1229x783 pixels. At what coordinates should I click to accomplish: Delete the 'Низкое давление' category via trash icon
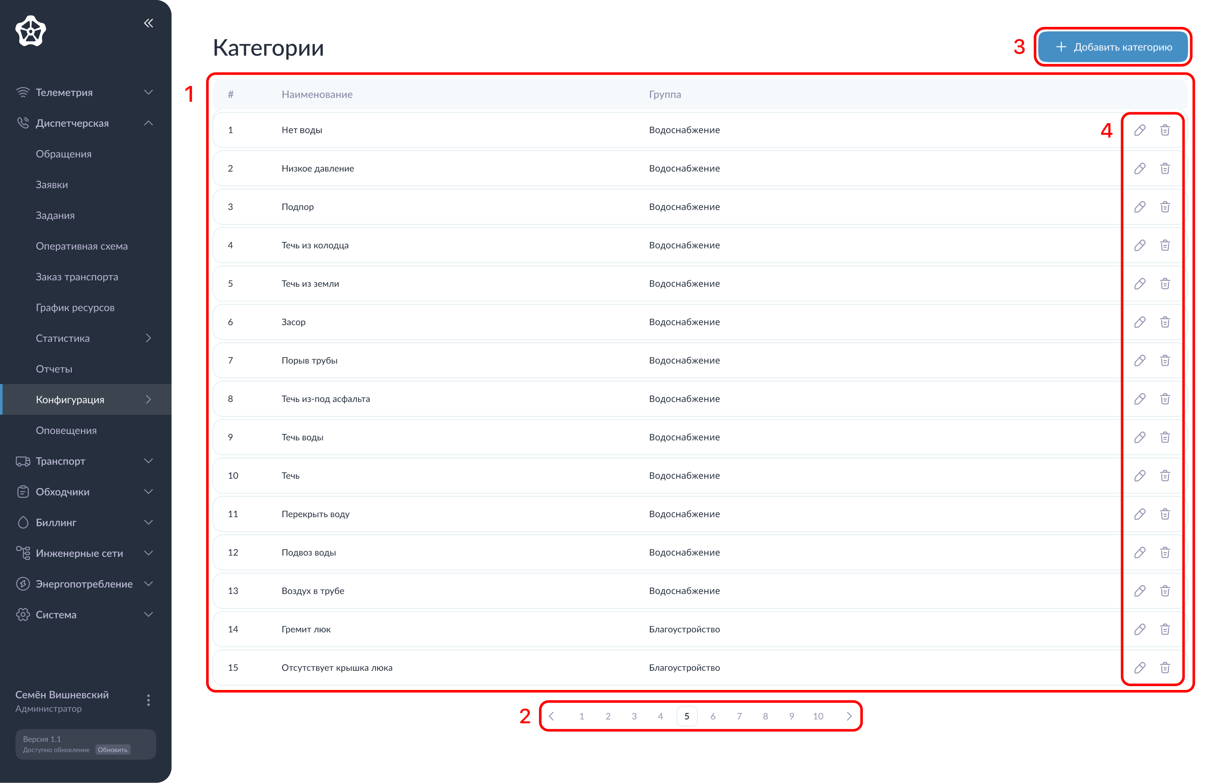point(1165,169)
